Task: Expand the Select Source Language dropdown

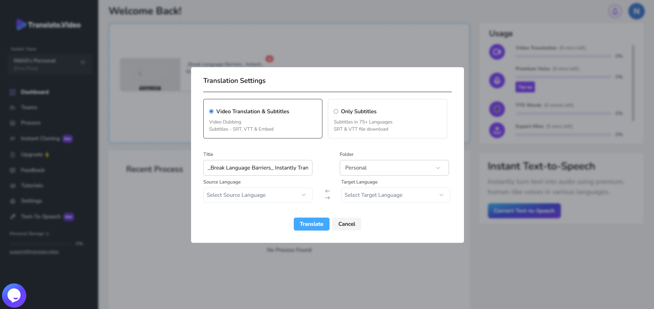Action: [258, 195]
